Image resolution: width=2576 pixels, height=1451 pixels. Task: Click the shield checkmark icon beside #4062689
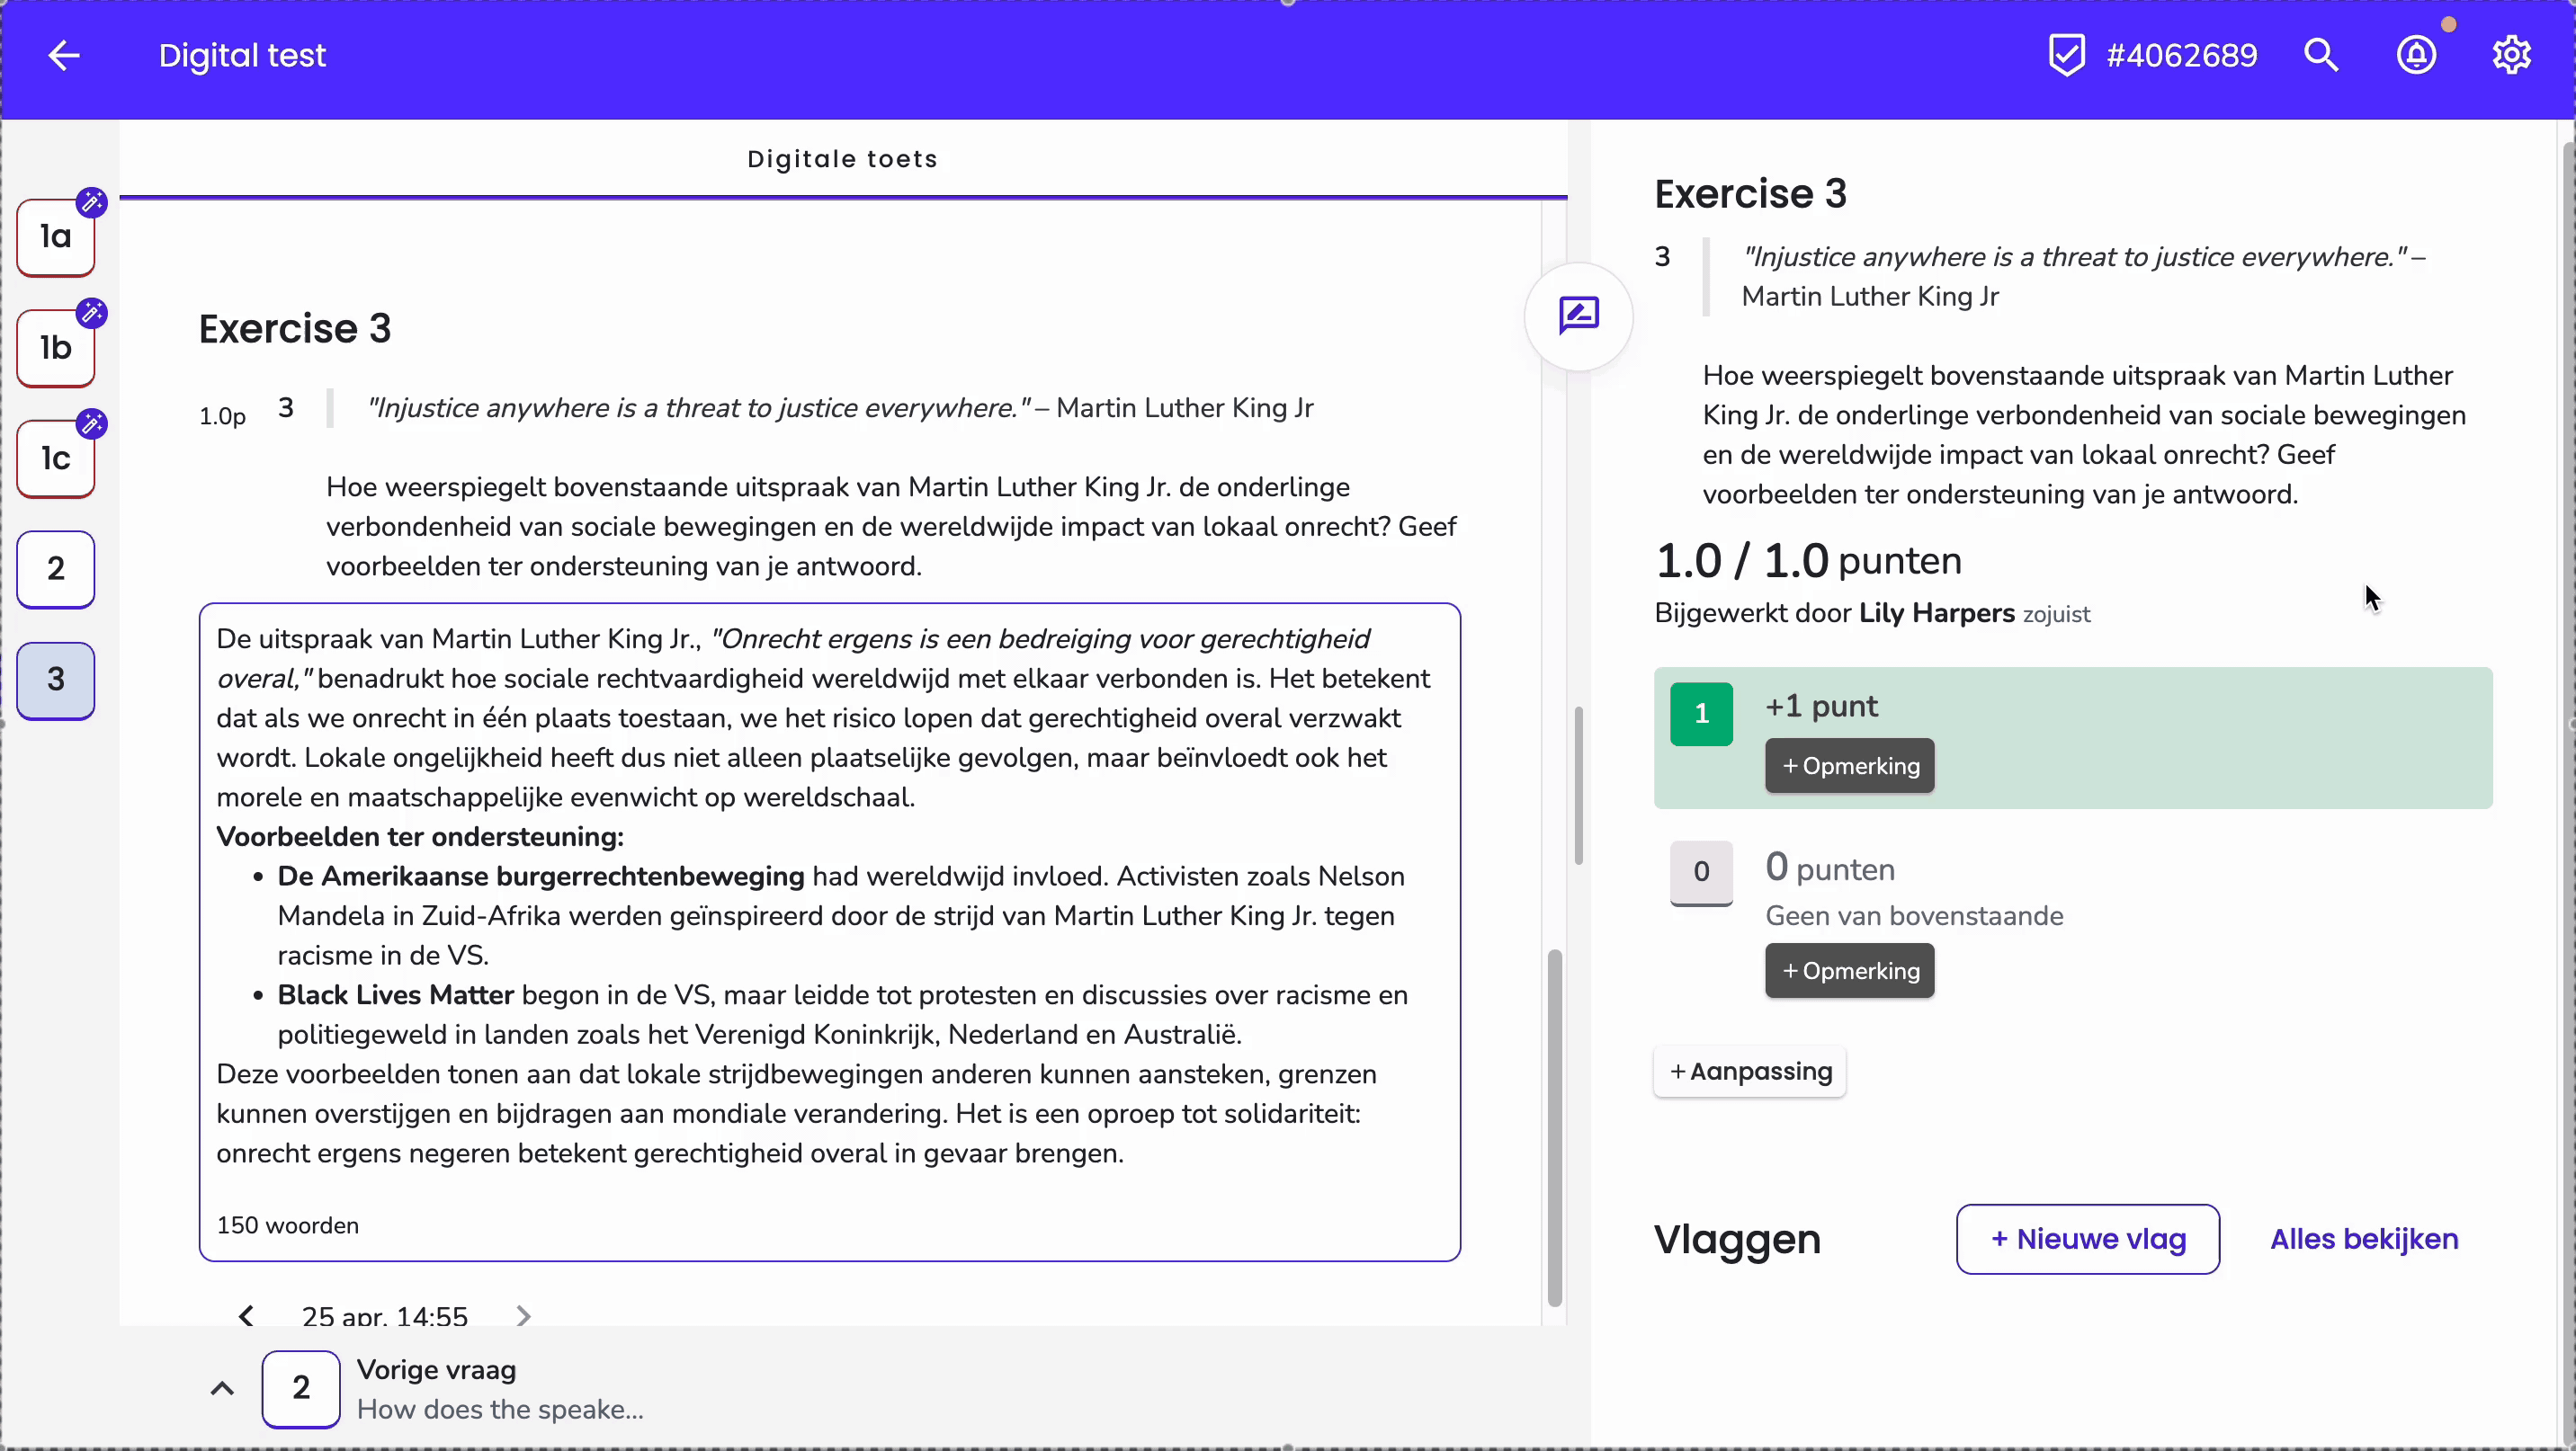click(2066, 56)
